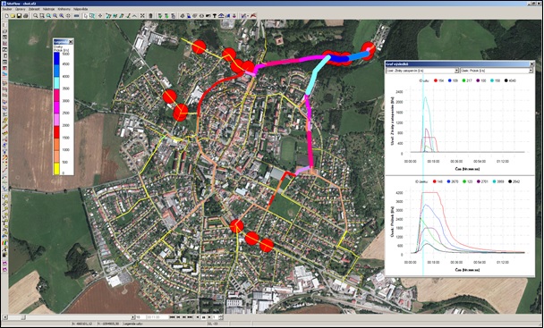Toggle blue series 2676 in lower chart legend
Image resolution: width=544 pixels, height=328 pixels.
click(454, 181)
